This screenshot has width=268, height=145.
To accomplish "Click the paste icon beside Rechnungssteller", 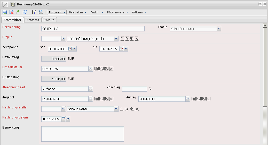I will 132,109.
